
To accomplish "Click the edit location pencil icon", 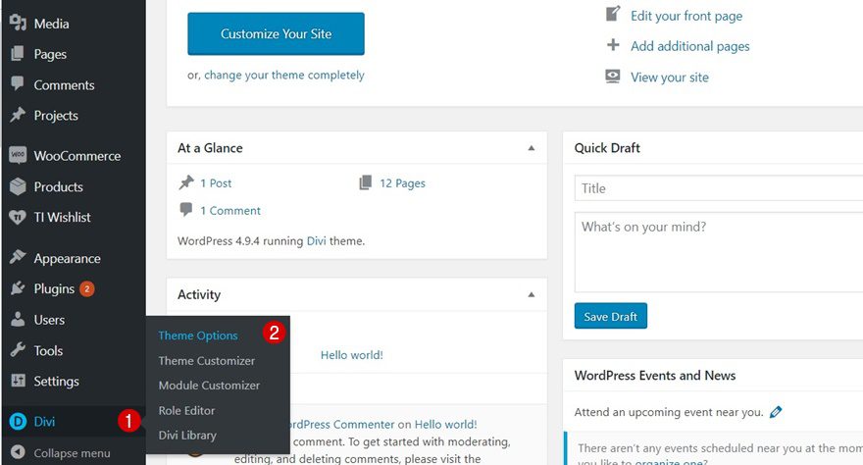I will pyautogui.click(x=776, y=412).
